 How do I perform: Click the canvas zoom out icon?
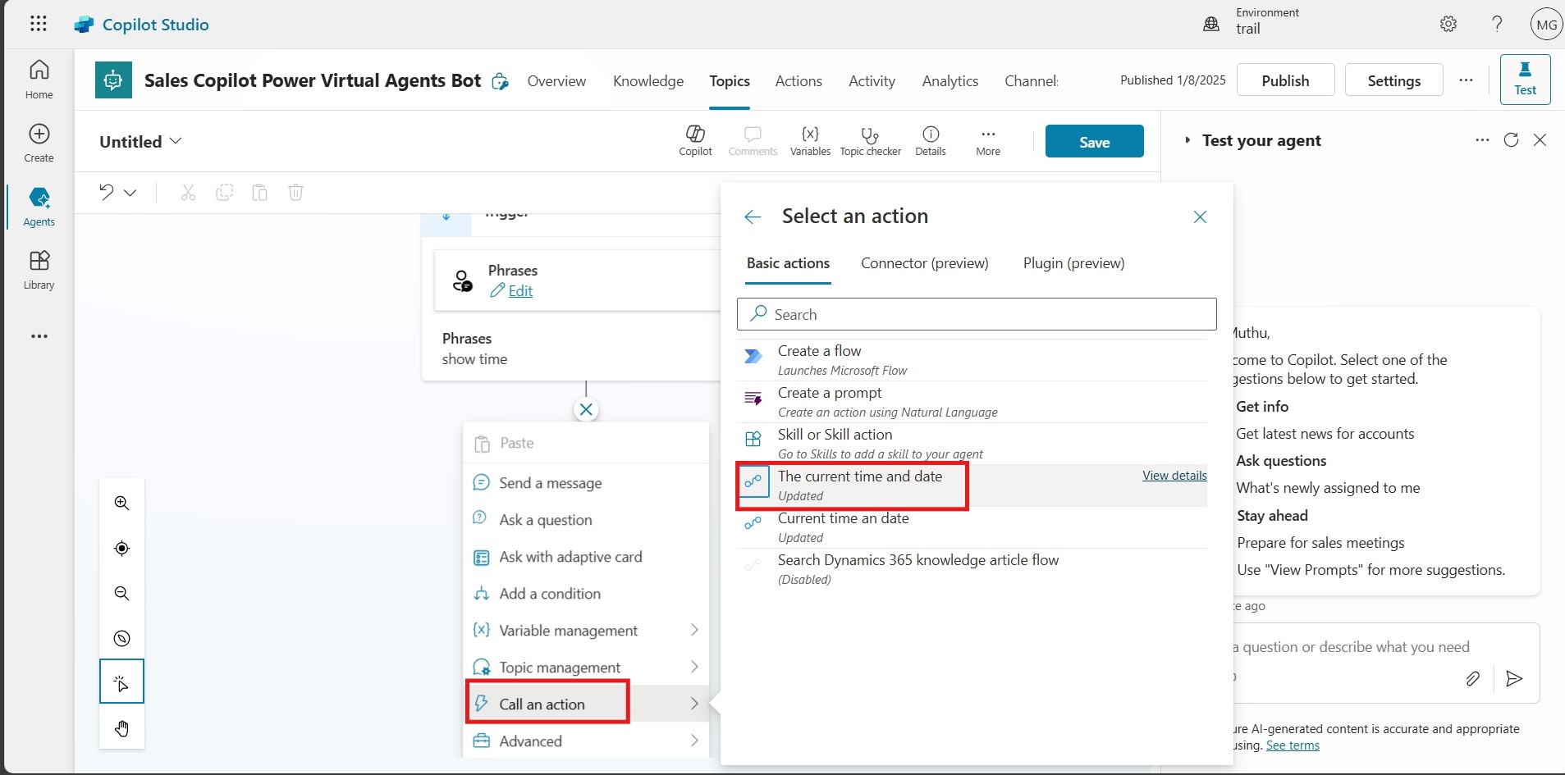(x=122, y=594)
